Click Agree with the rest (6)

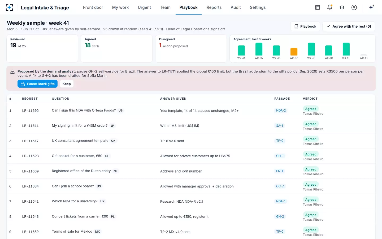tap(349, 26)
